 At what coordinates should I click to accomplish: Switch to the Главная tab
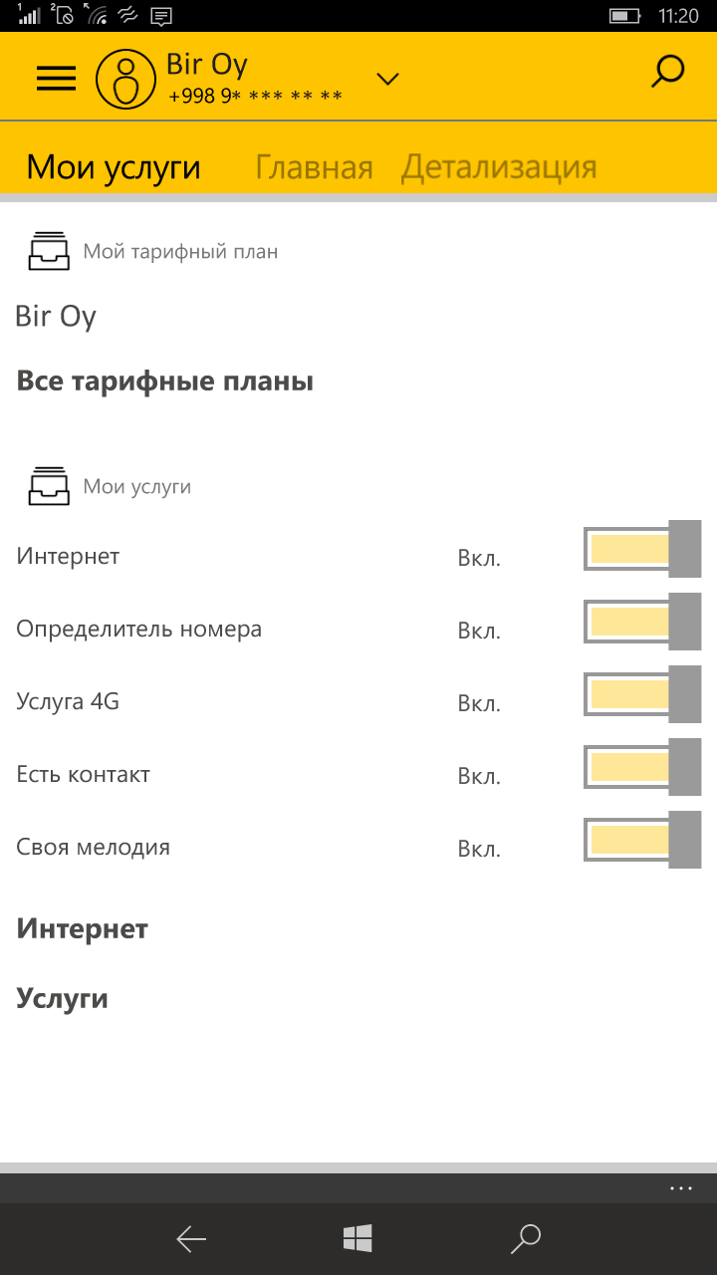(314, 167)
